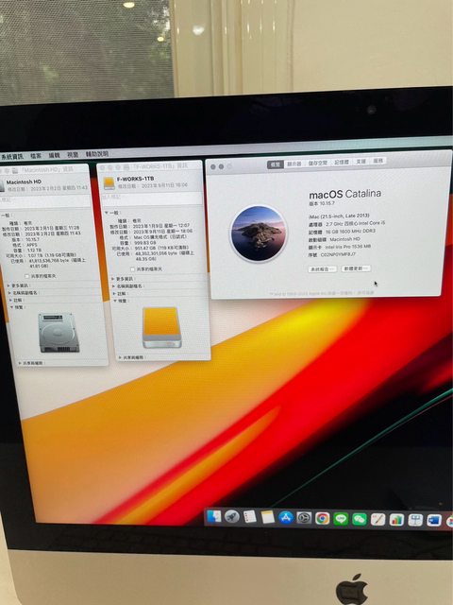This screenshot has height=605, width=453.
Task: Open Finder from the Dock
Action: tap(214, 516)
